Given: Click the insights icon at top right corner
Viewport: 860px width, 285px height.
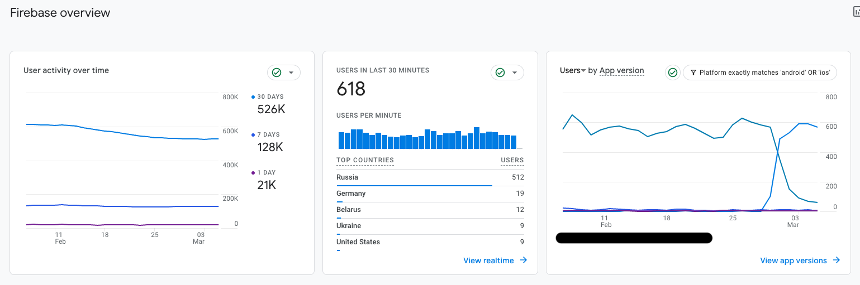Looking at the screenshot, I should click(x=856, y=12).
